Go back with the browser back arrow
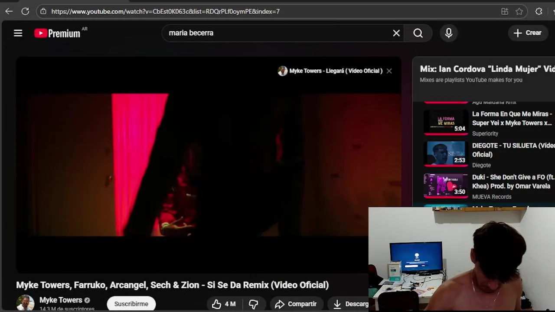Viewport: 555px width, 312px height. tap(9, 12)
